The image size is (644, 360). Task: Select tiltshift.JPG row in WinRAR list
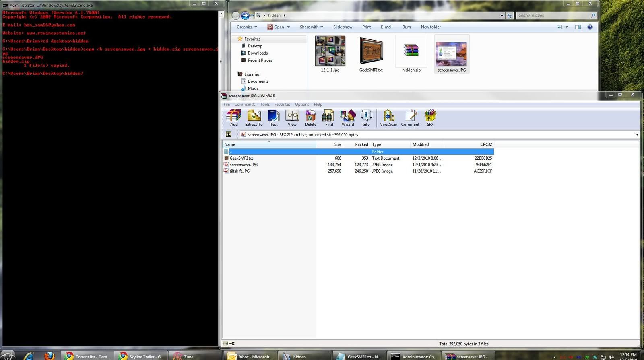[x=358, y=171]
